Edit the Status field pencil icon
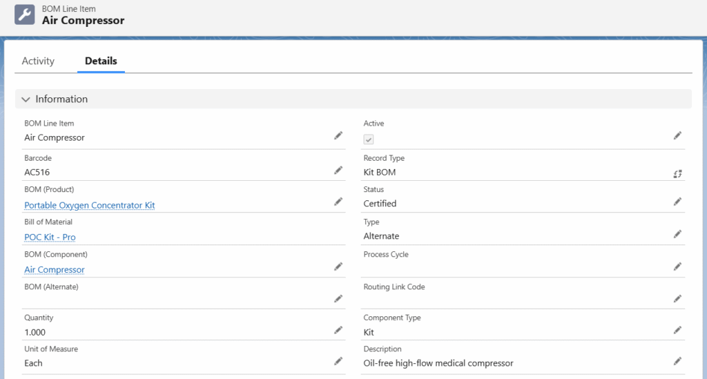This screenshot has width=707, height=379. pyautogui.click(x=677, y=202)
